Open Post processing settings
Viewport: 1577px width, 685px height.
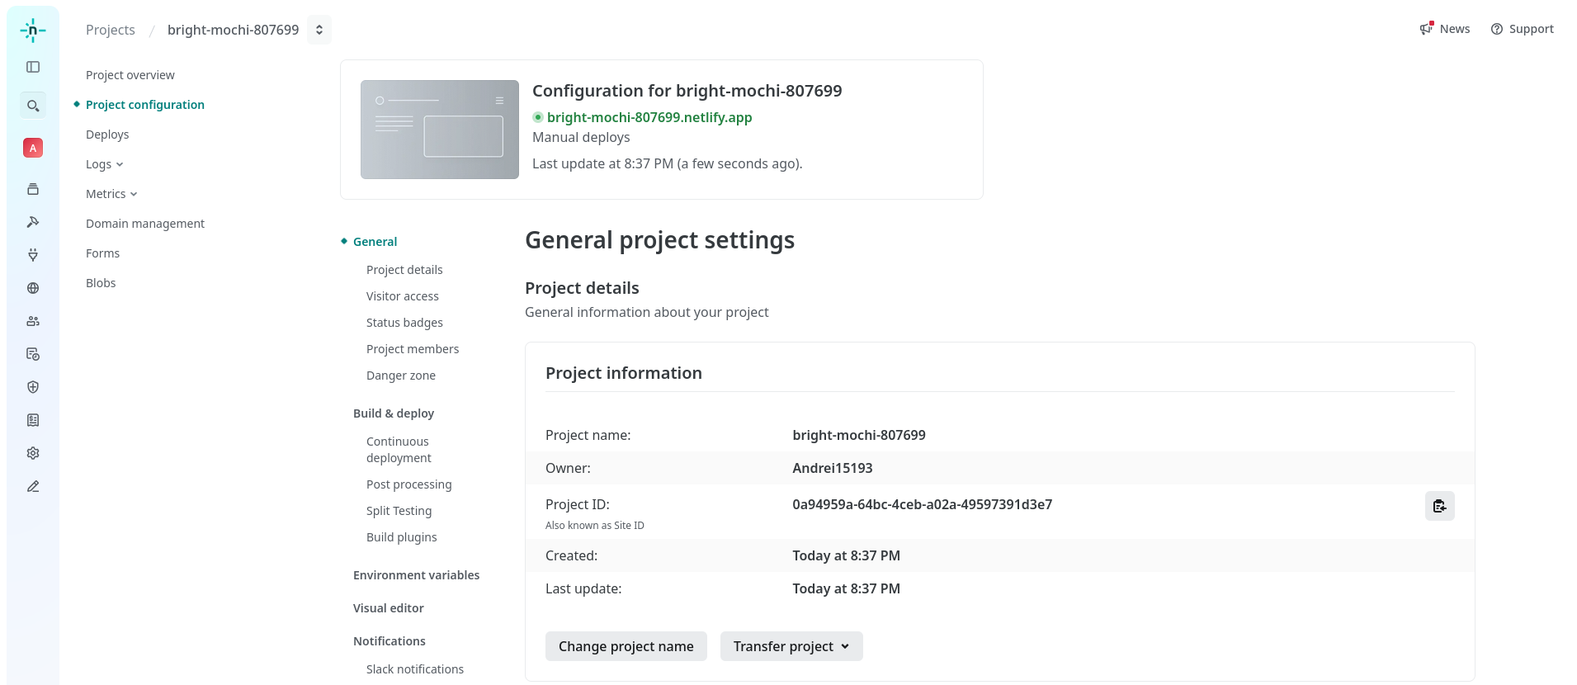coord(409,484)
